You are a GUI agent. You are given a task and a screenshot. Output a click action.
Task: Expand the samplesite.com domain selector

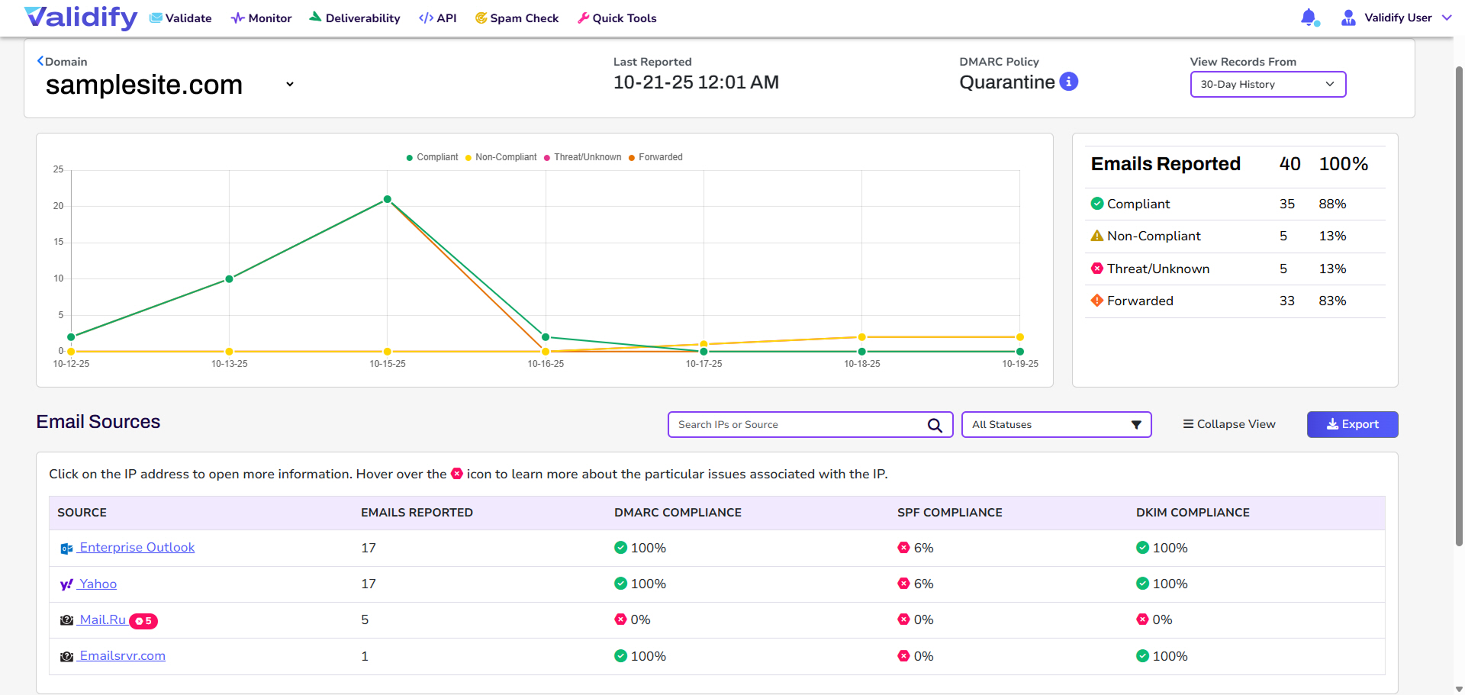tap(290, 85)
